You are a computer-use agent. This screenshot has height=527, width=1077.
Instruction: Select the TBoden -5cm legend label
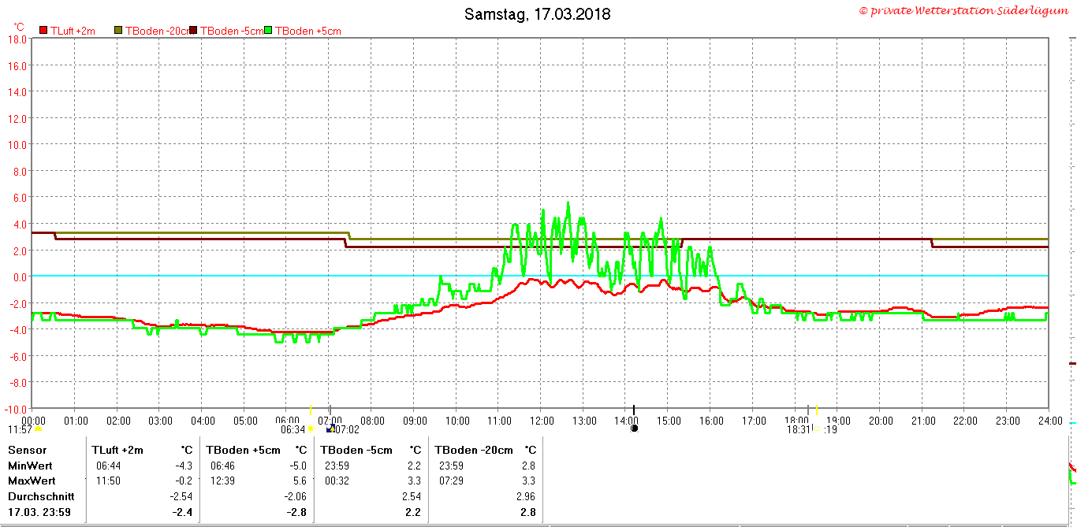point(230,32)
